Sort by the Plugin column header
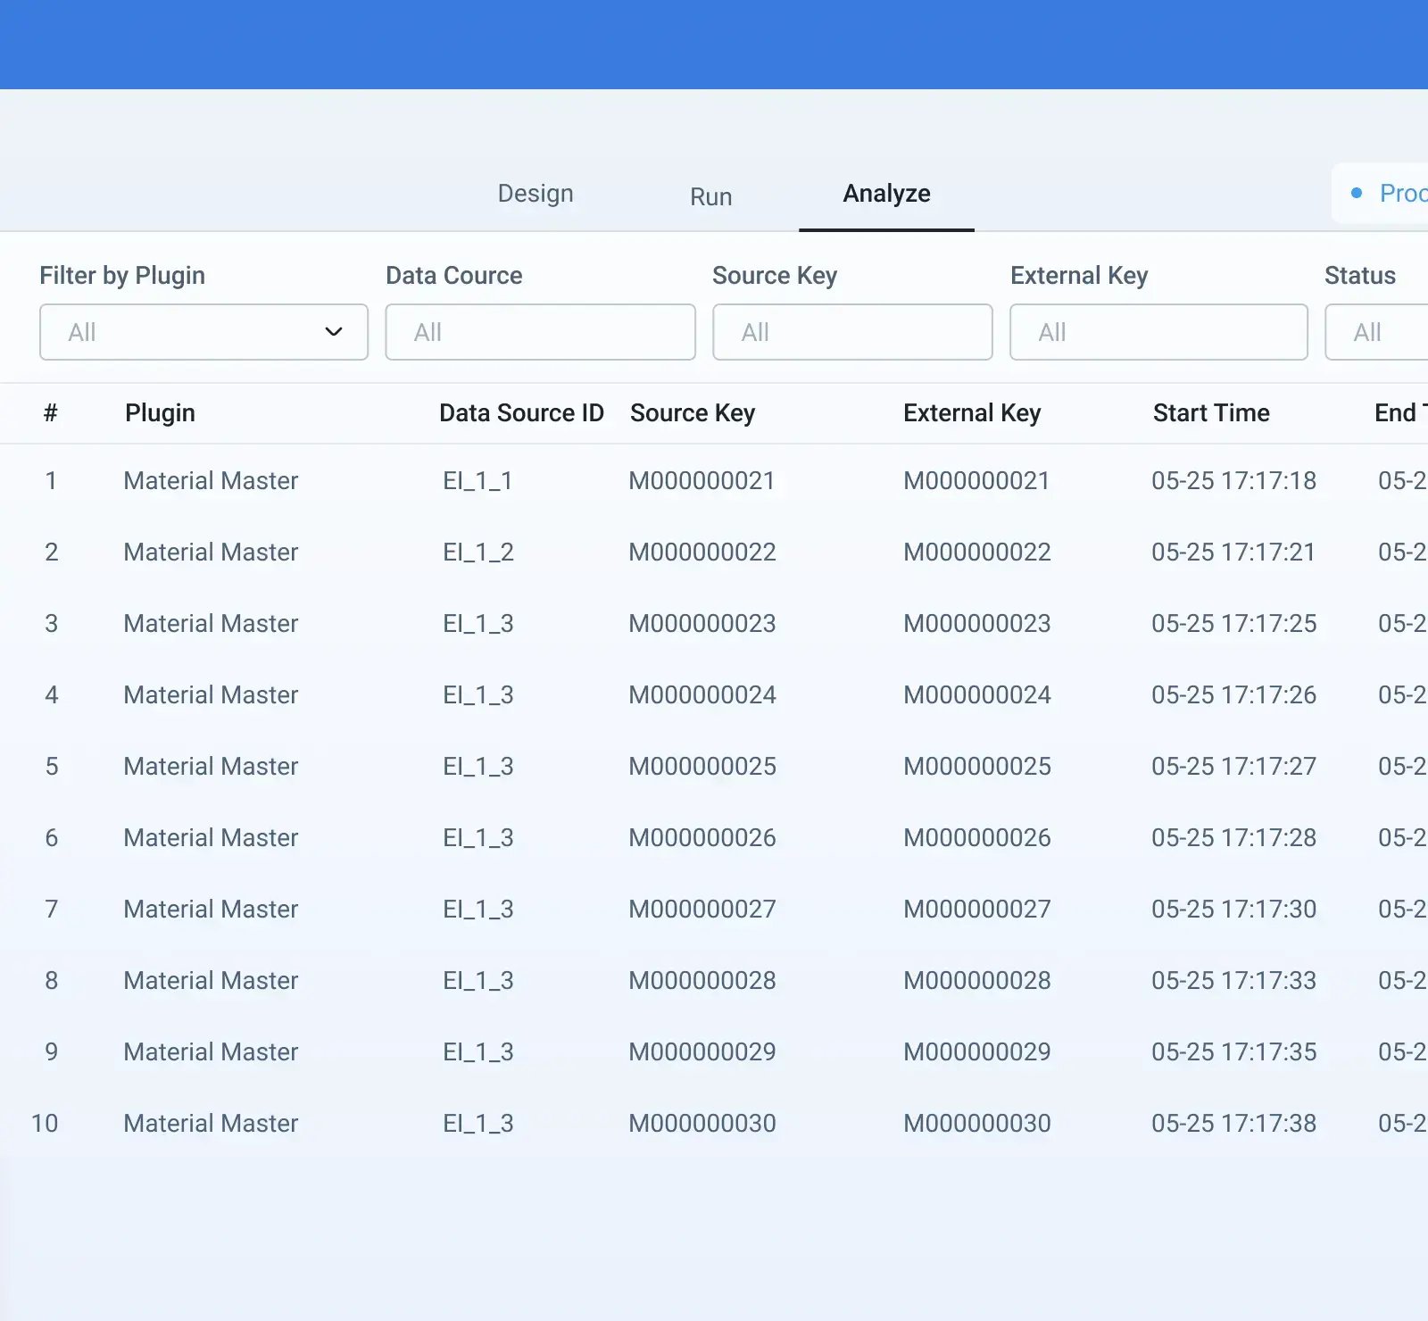Image resolution: width=1428 pixels, height=1321 pixels. pos(160,412)
